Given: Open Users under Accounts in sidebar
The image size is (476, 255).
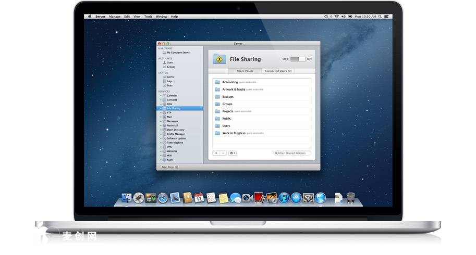Looking at the screenshot, I should click(170, 62).
